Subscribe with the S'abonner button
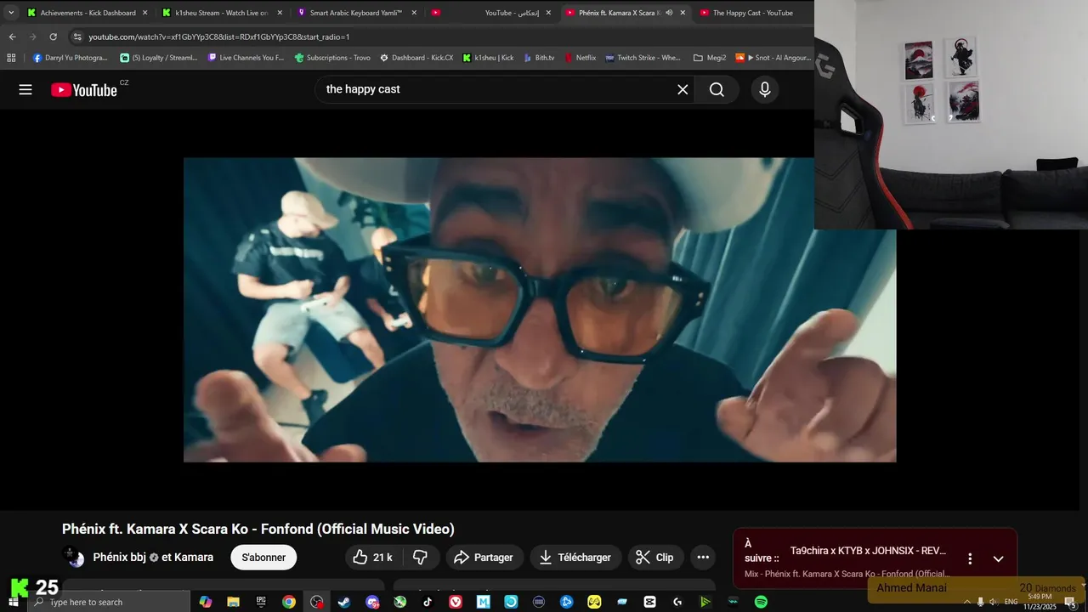 (x=263, y=558)
